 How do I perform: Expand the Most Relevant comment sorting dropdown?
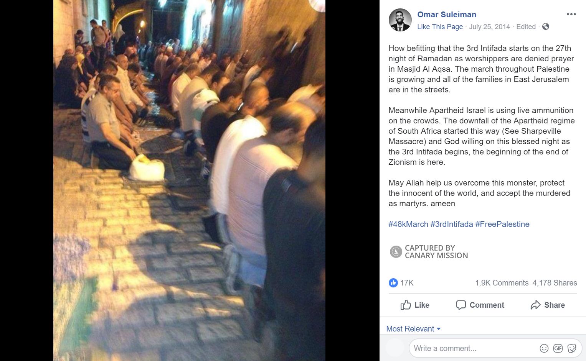point(413,329)
